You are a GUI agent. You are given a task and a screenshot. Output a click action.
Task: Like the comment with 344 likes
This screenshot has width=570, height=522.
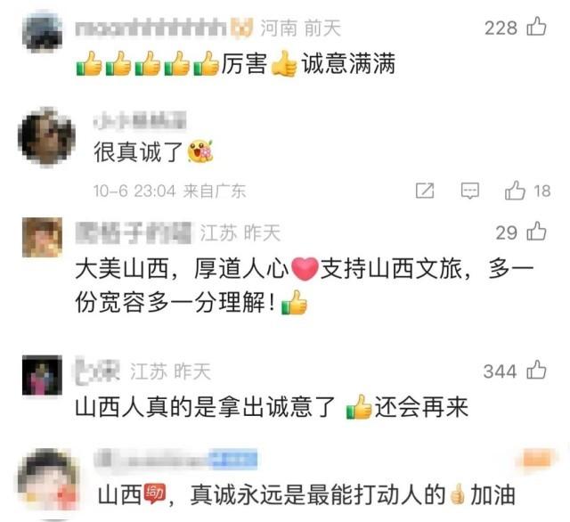536,370
